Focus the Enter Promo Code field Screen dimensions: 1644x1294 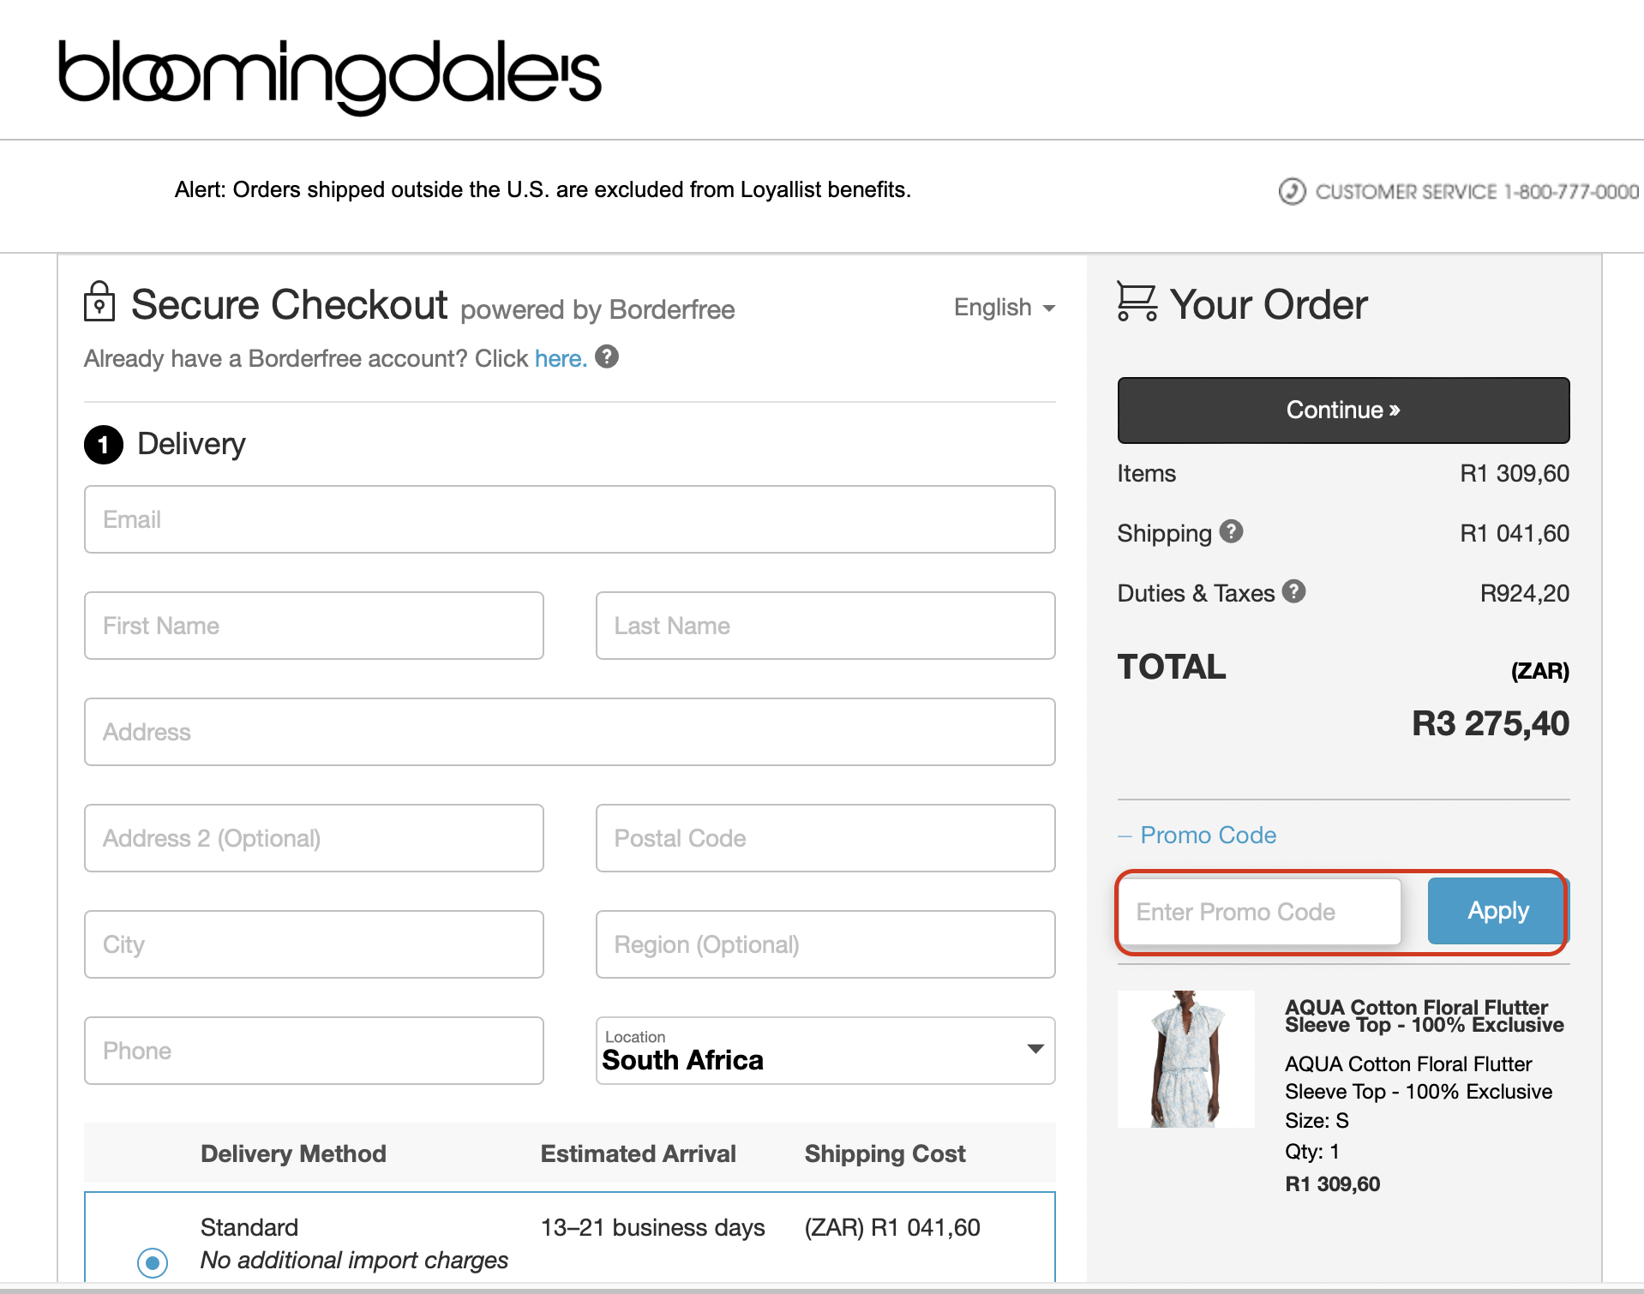[1261, 912]
